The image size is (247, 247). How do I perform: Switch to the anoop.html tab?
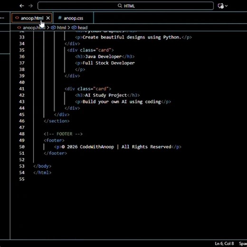click(32, 18)
